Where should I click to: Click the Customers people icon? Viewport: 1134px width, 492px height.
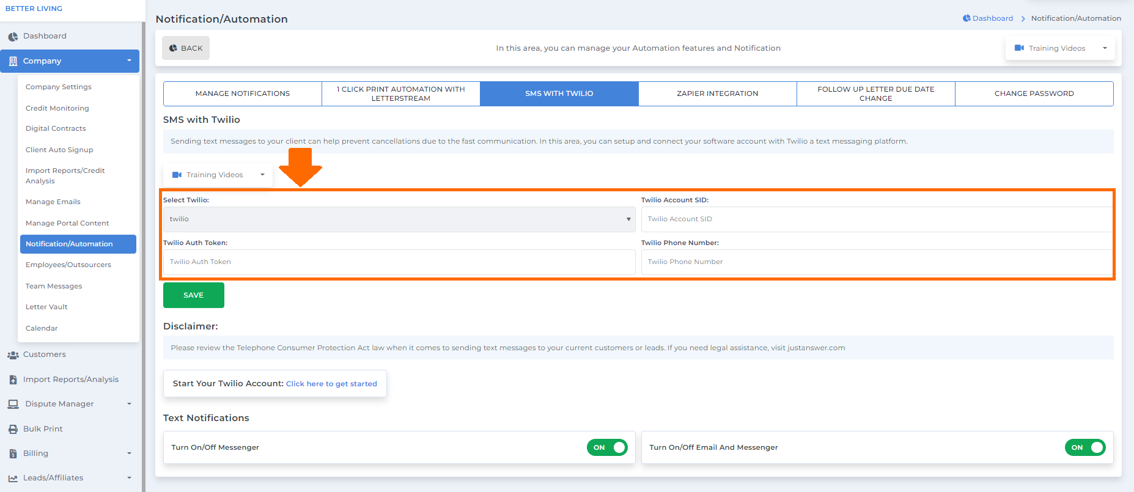[13, 354]
